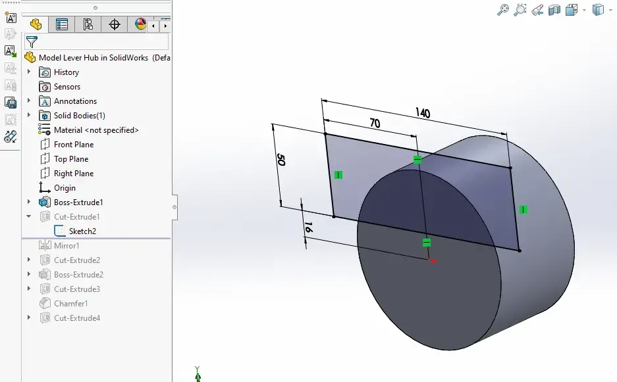The image size is (617, 382).
Task: Toggle the Section View icon
Action: coord(554,10)
